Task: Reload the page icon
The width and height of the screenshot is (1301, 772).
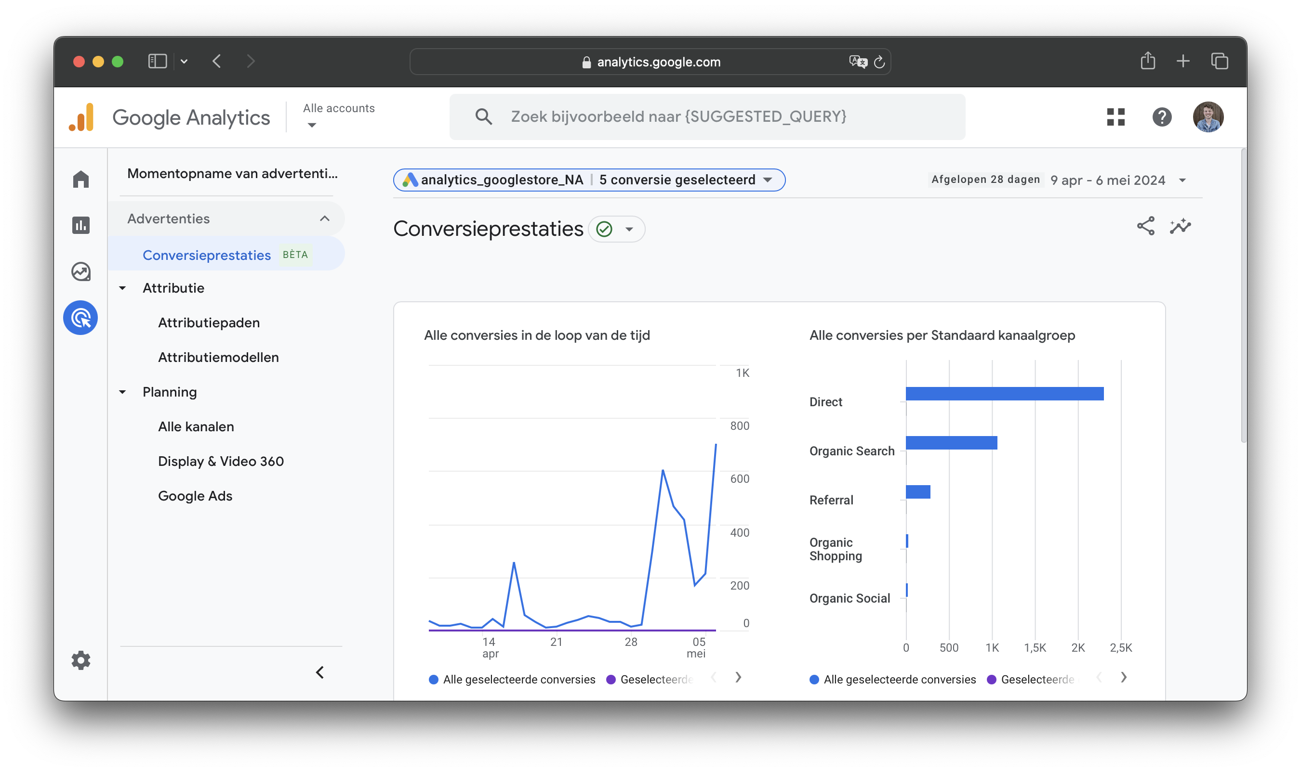Action: tap(880, 62)
